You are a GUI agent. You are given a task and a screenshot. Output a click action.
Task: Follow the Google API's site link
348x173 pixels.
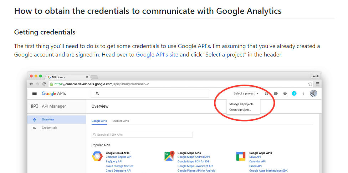click(157, 55)
